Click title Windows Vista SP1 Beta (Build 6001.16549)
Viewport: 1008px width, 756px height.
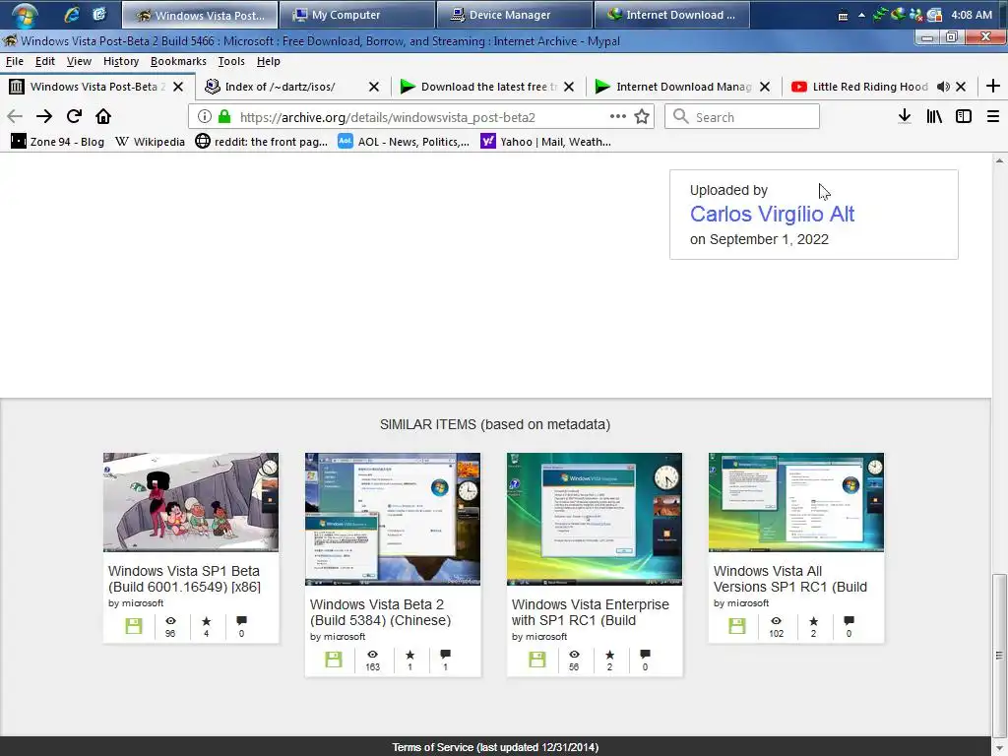pos(184,579)
